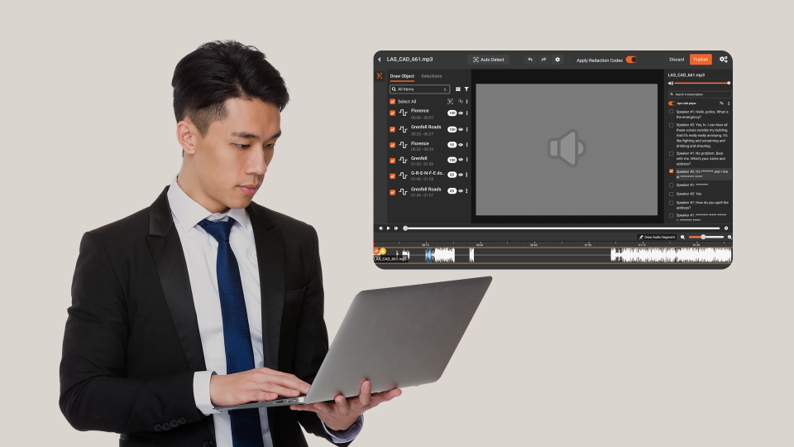Click the redo arrow icon
The width and height of the screenshot is (794, 447).
coord(543,60)
